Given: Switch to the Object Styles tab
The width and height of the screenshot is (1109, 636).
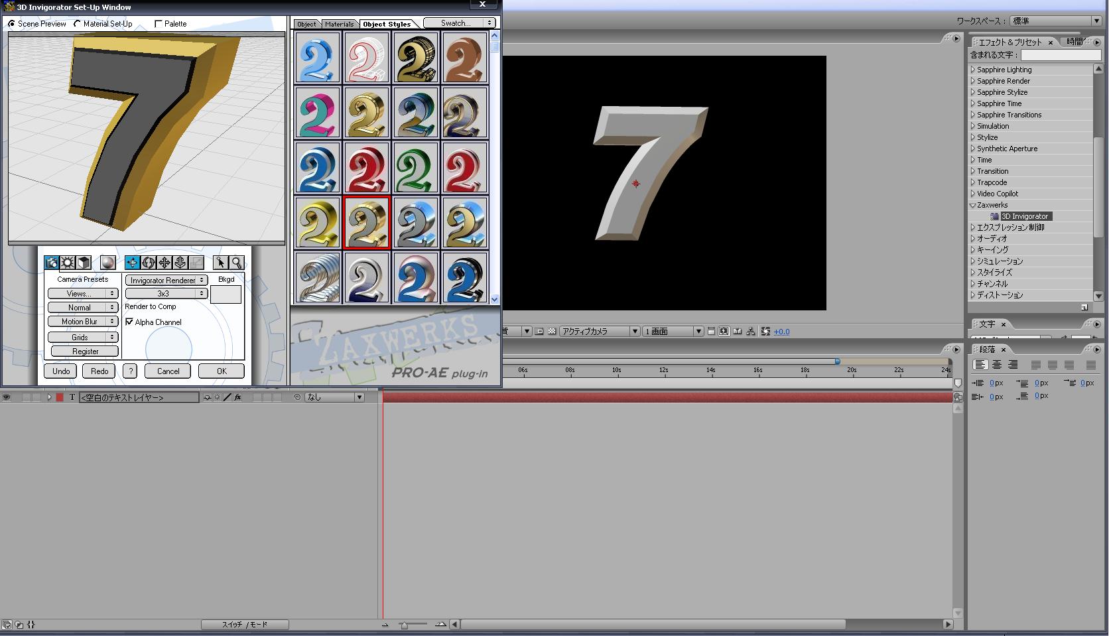Looking at the screenshot, I should 387,24.
